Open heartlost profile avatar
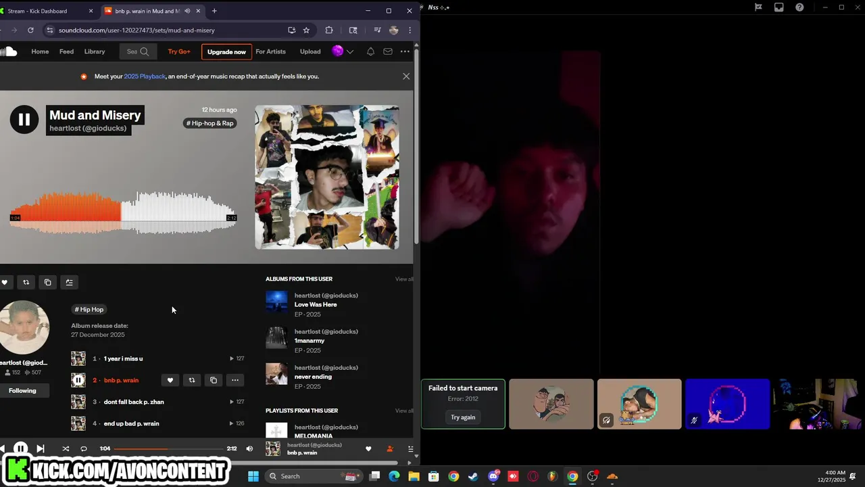This screenshot has width=865, height=487. (x=24, y=327)
